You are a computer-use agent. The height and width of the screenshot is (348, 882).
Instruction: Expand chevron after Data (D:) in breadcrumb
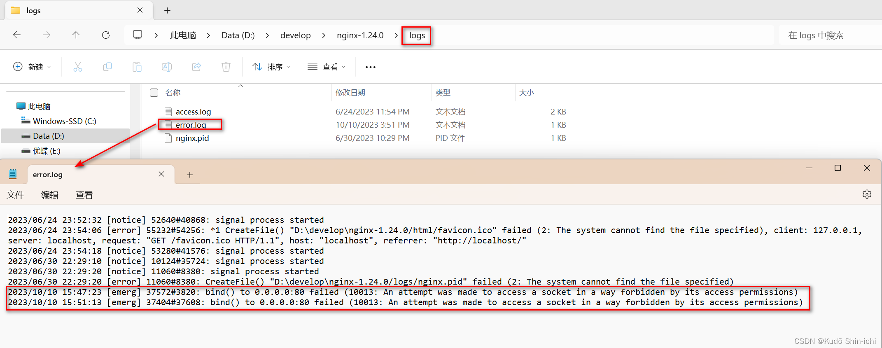click(267, 35)
